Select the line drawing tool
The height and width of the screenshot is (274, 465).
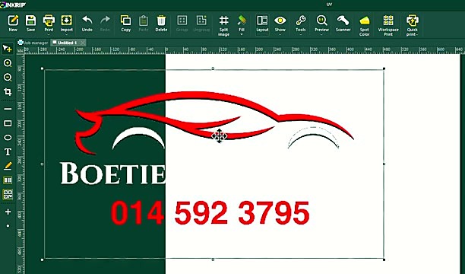[8, 109]
